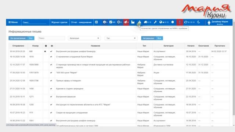Click the Акции category cell
This screenshot has height=132, width=235.
[x=156, y=73]
